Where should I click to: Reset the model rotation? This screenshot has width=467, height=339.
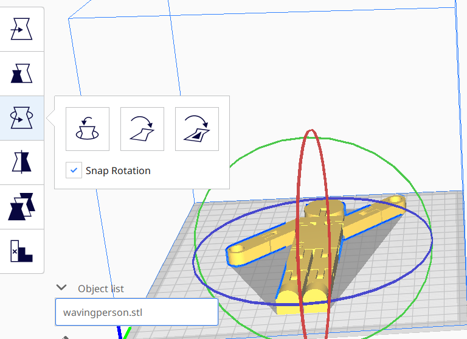(x=88, y=129)
